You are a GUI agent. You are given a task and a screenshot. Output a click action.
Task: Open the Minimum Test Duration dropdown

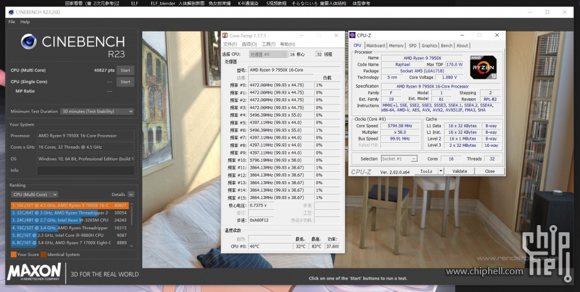pos(97,111)
